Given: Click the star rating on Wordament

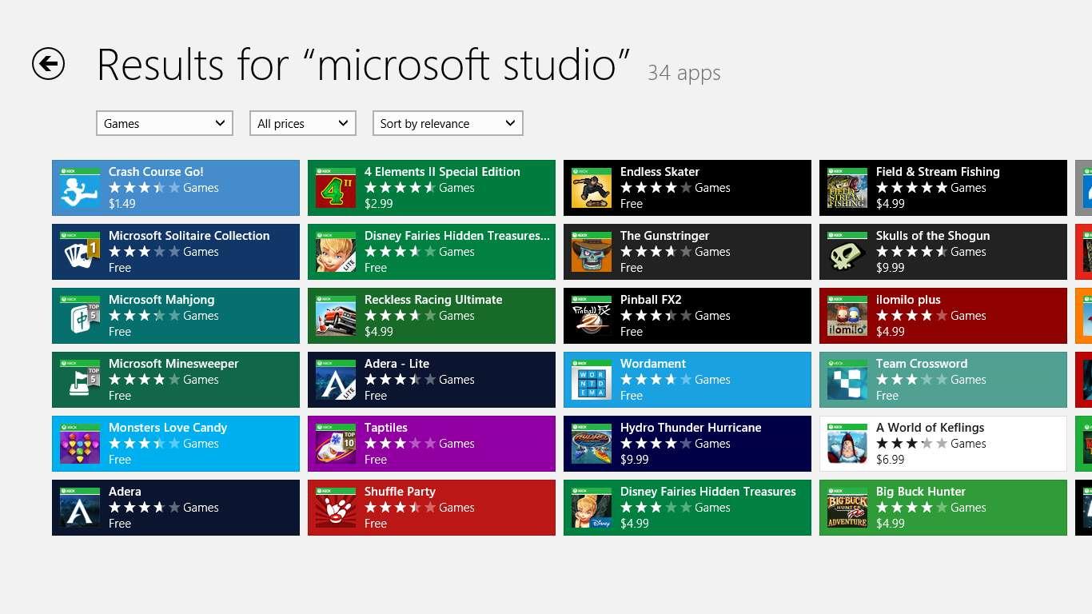Looking at the screenshot, I should pyautogui.click(x=656, y=380).
